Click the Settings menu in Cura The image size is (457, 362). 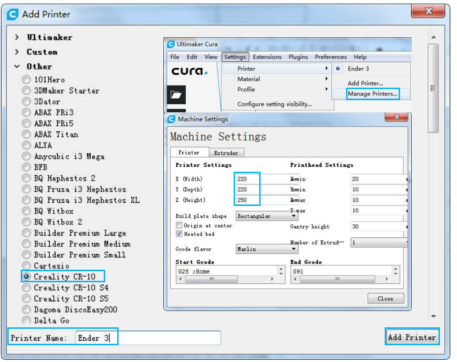235,57
